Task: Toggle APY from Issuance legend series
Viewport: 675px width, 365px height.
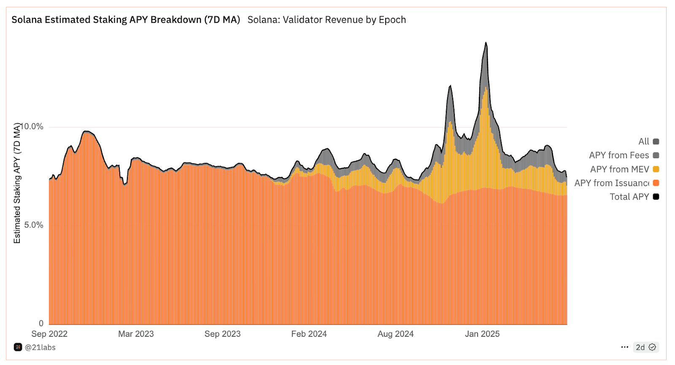Action: pos(616,183)
